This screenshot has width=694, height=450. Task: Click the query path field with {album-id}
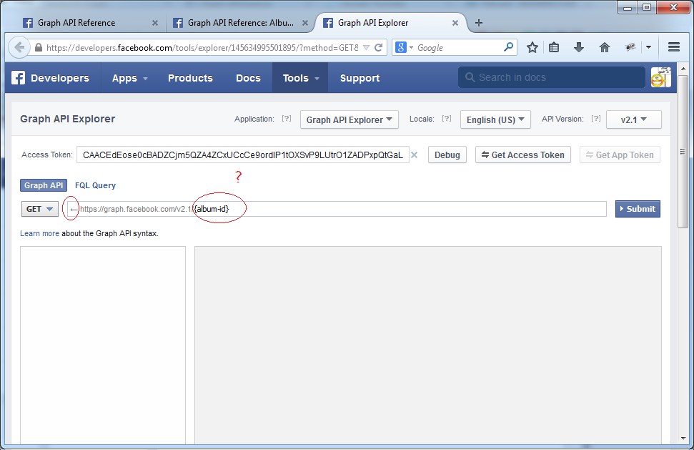337,209
